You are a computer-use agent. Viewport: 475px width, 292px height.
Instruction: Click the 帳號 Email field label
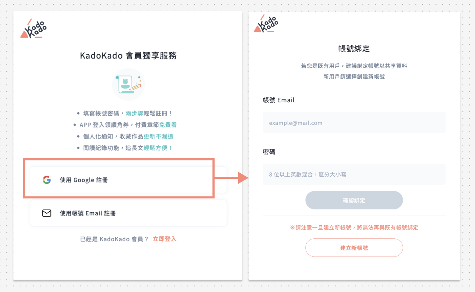point(279,100)
